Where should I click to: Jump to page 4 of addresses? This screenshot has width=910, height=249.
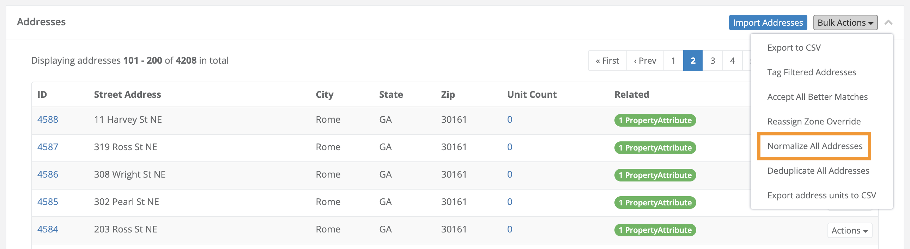click(x=732, y=60)
